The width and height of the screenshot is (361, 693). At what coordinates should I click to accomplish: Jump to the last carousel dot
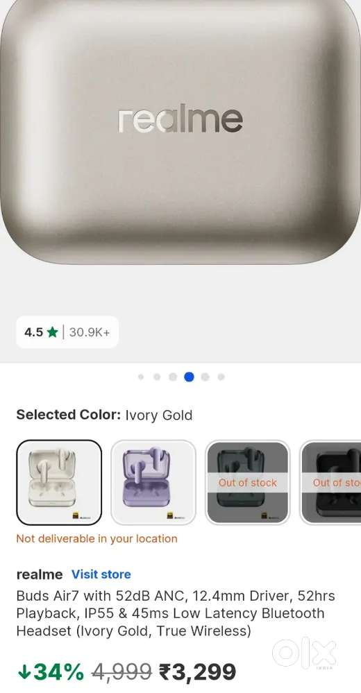[x=221, y=377]
